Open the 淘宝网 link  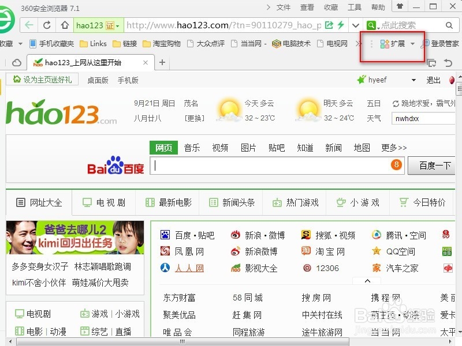[330, 251]
